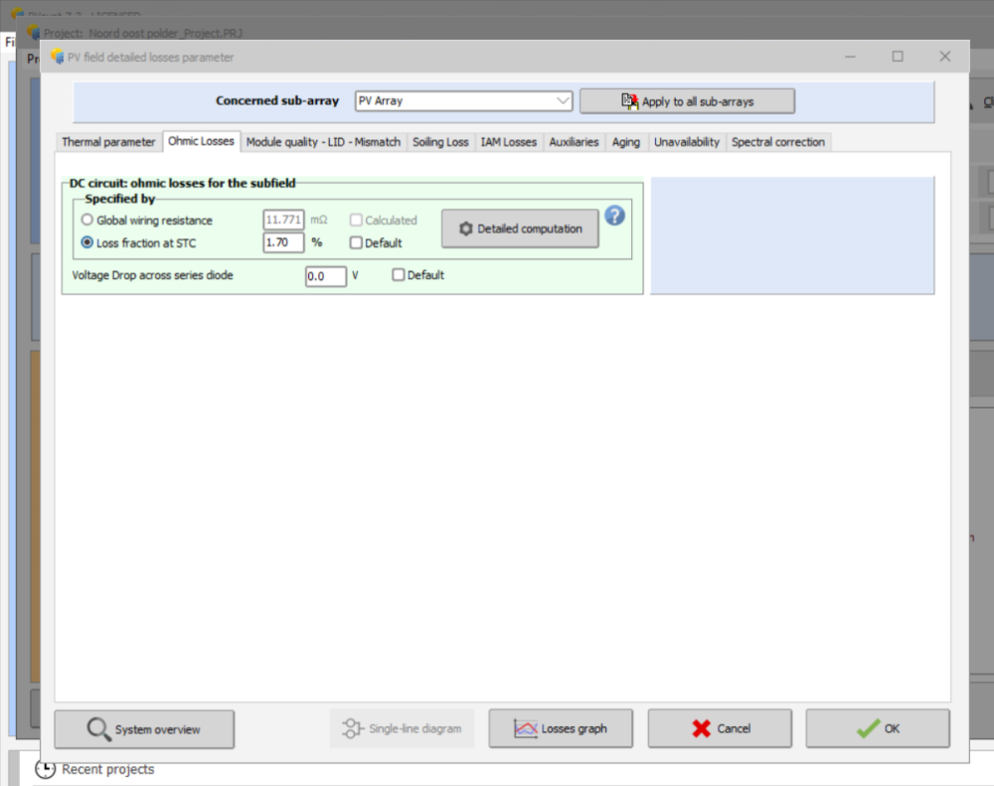Switch to the Thermal parameter tab
This screenshot has height=786, width=994.
(108, 142)
